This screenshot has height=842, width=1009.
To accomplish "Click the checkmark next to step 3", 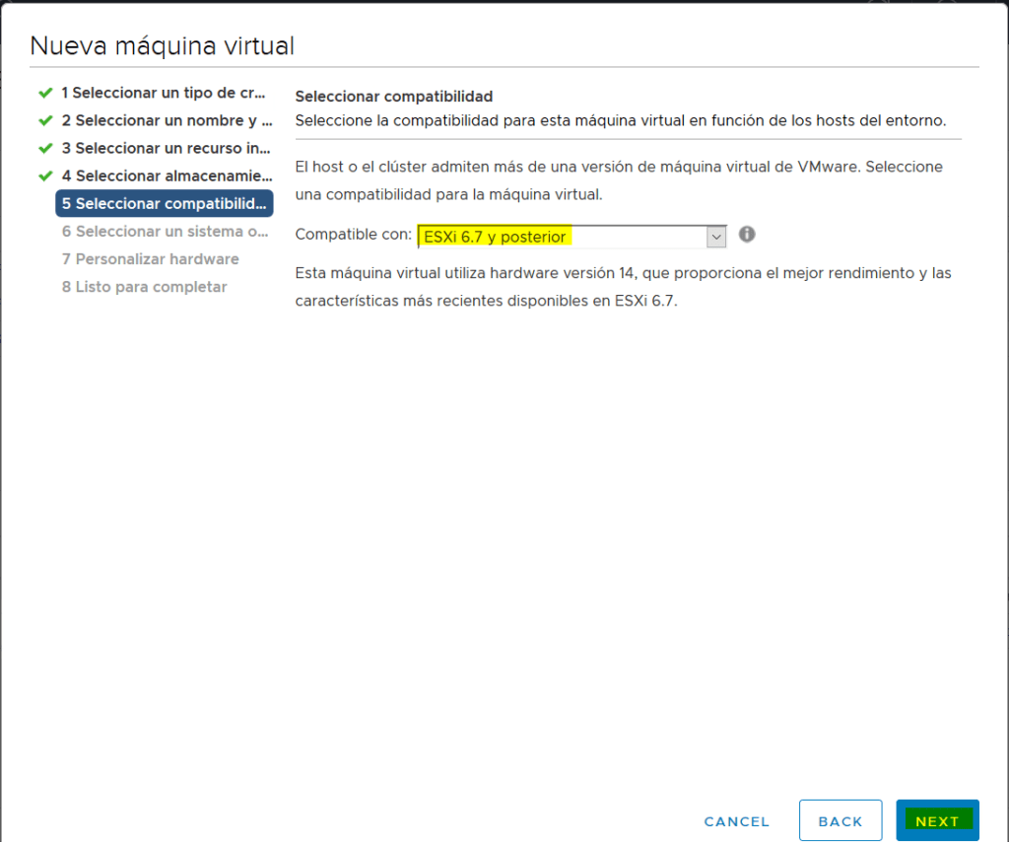I will (x=44, y=148).
